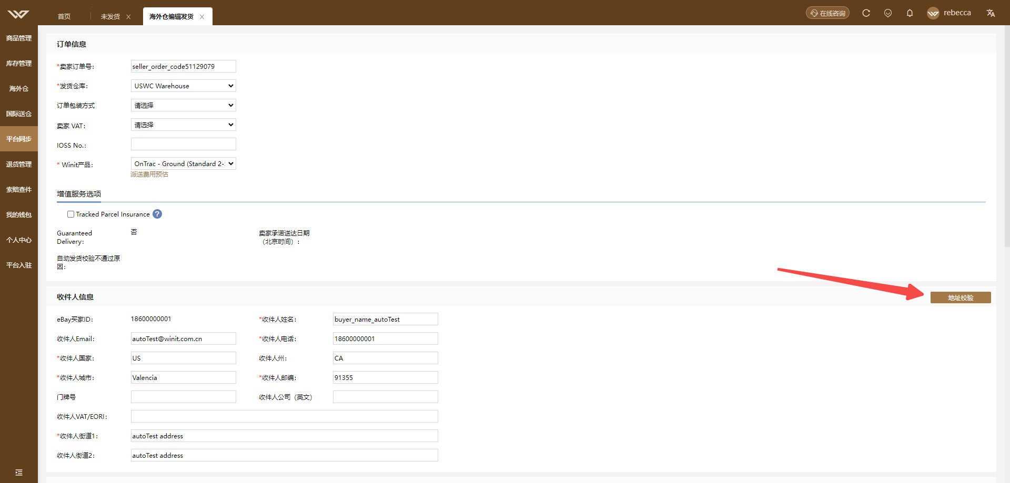Enable Tracked Parcel Insurance checkbox
Viewport: 1010px width, 483px height.
[x=70, y=214]
